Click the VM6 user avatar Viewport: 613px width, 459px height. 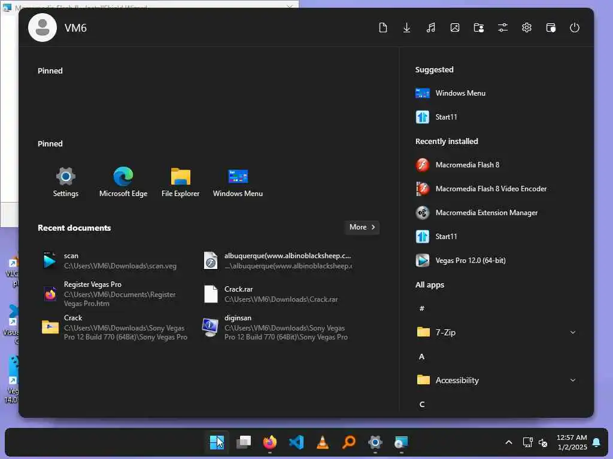click(43, 27)
